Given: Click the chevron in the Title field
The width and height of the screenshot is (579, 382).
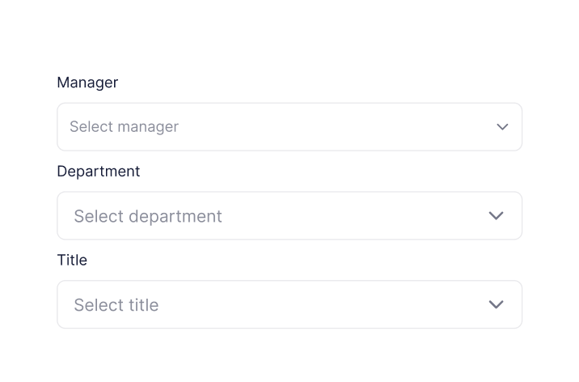Looking at the screenshot, I should (497, 305).
